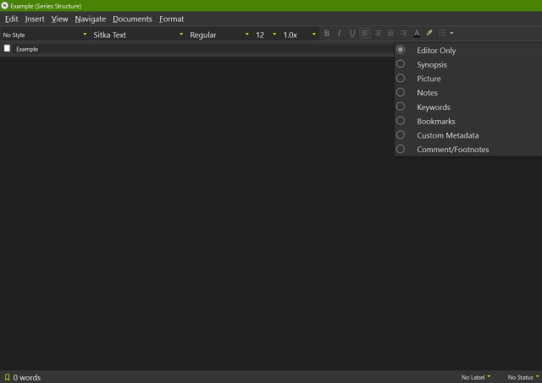Select the Synopsis radio option
542x383 pixels.
pyautogui.click(x=401, y=64)
